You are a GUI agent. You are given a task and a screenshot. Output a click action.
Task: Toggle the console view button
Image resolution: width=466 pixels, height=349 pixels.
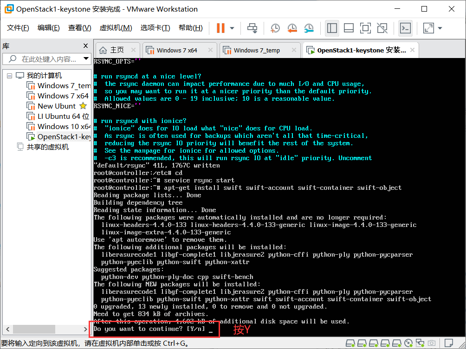tap(405, 28)
